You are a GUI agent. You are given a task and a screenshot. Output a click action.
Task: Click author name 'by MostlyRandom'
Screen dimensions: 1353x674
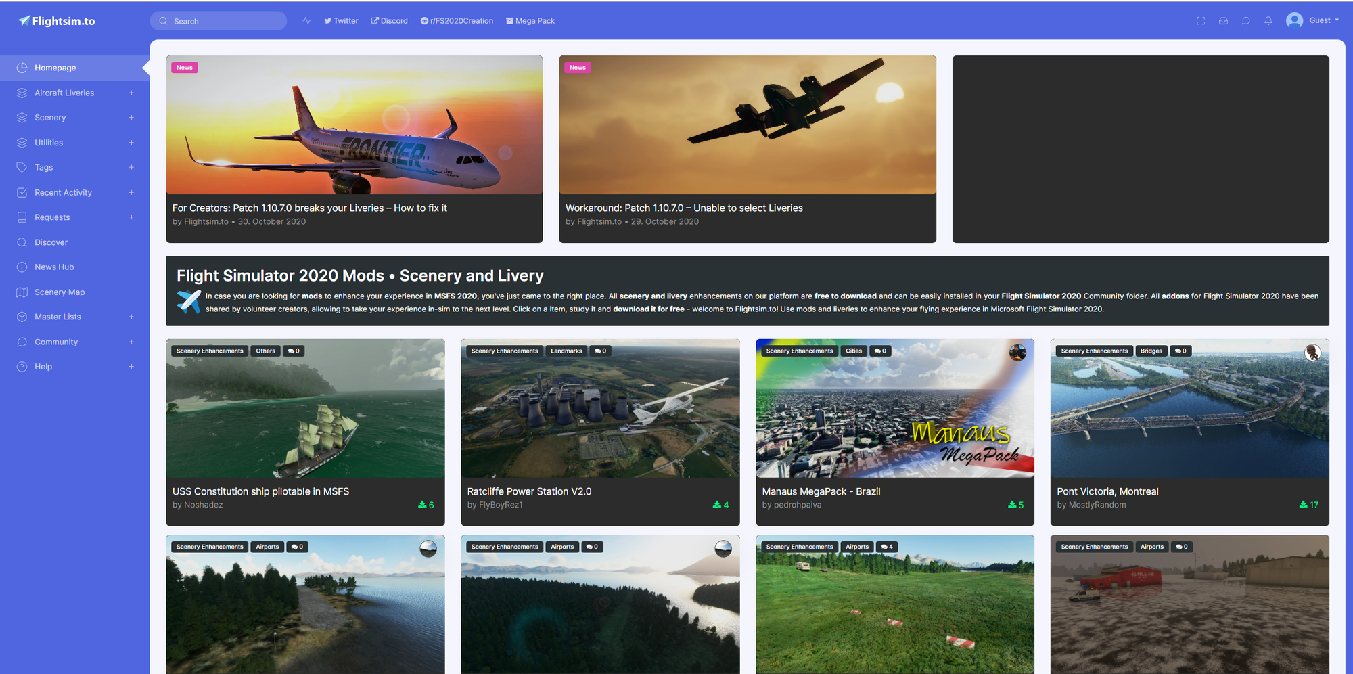point(1092,505)
